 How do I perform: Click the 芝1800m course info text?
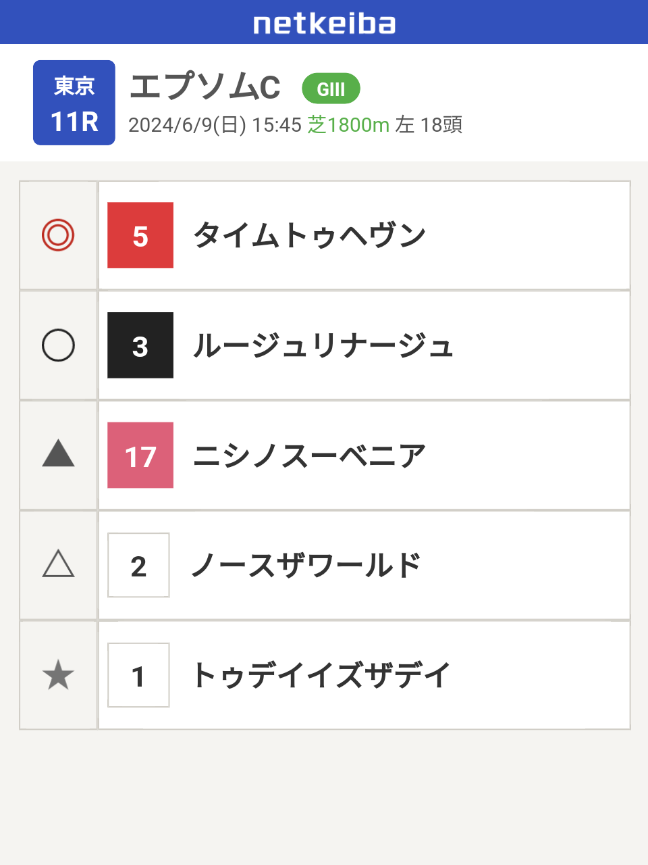tap(348, 124)
